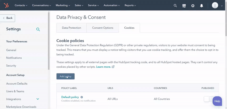This screenshot has height=109, width=227.
Task: Click the Cookie policies heading
Action: 70,41
